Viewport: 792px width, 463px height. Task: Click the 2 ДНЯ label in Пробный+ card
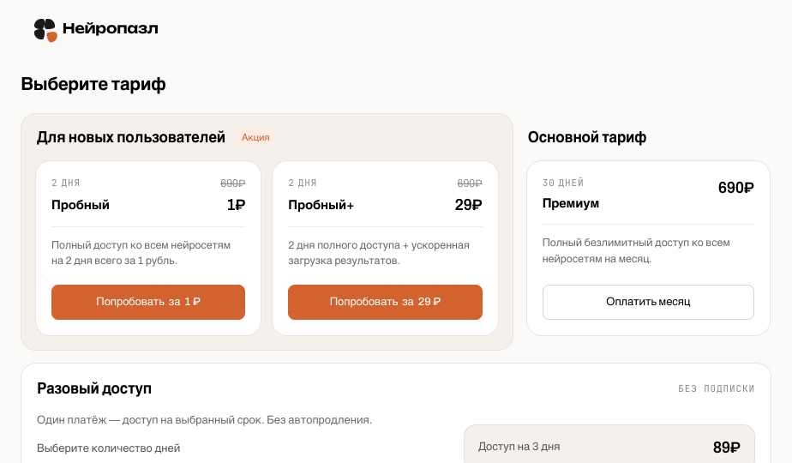click(302, 183)
